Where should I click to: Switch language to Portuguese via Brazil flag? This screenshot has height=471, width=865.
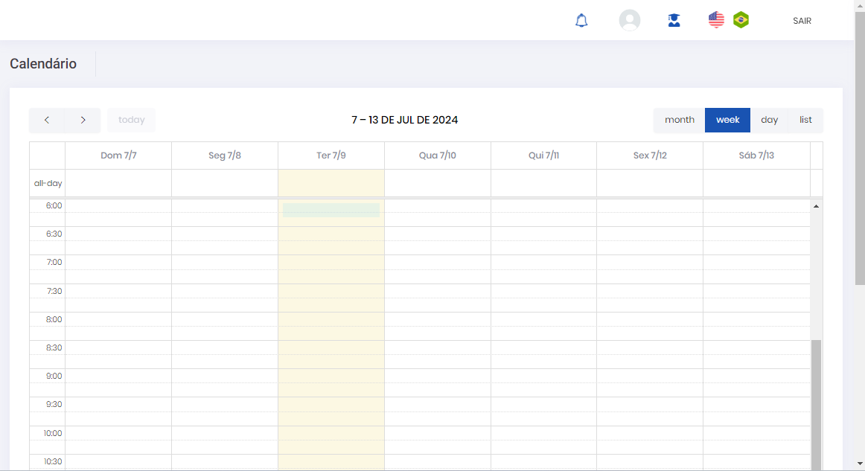coord(741,20)
